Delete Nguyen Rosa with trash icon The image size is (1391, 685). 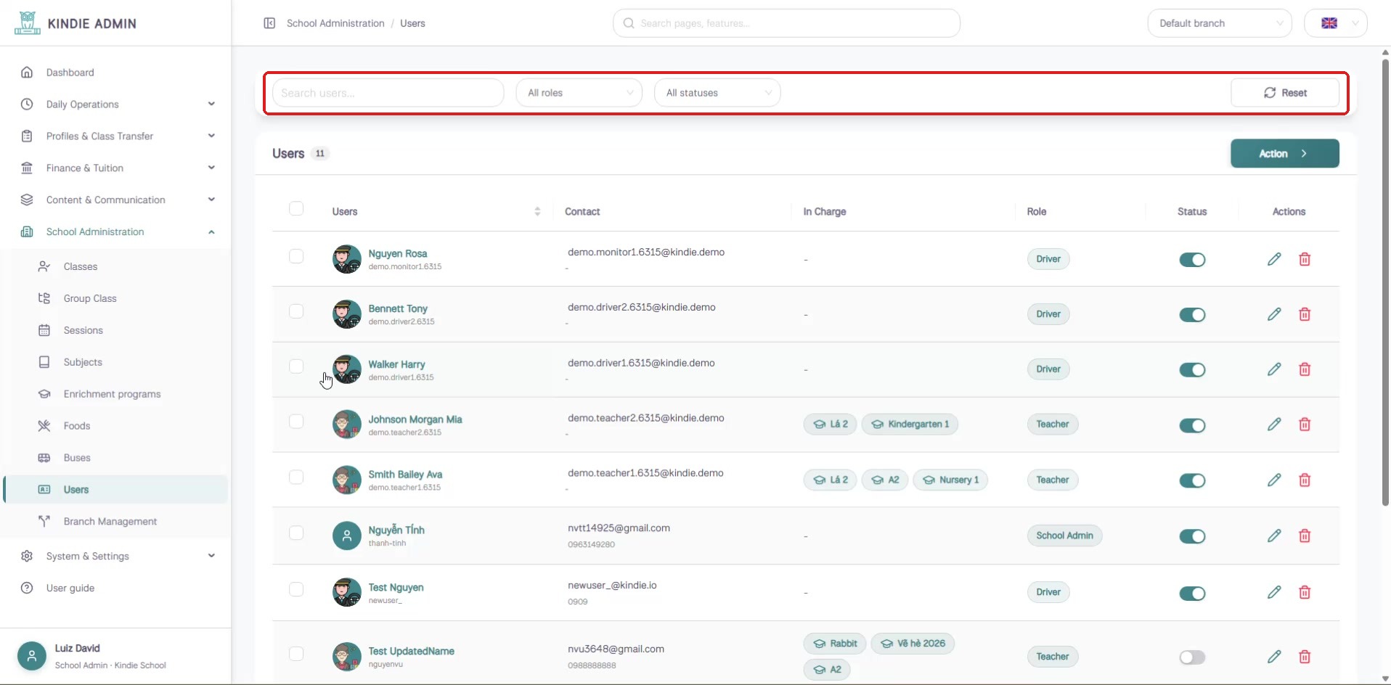click(1305, 259)
